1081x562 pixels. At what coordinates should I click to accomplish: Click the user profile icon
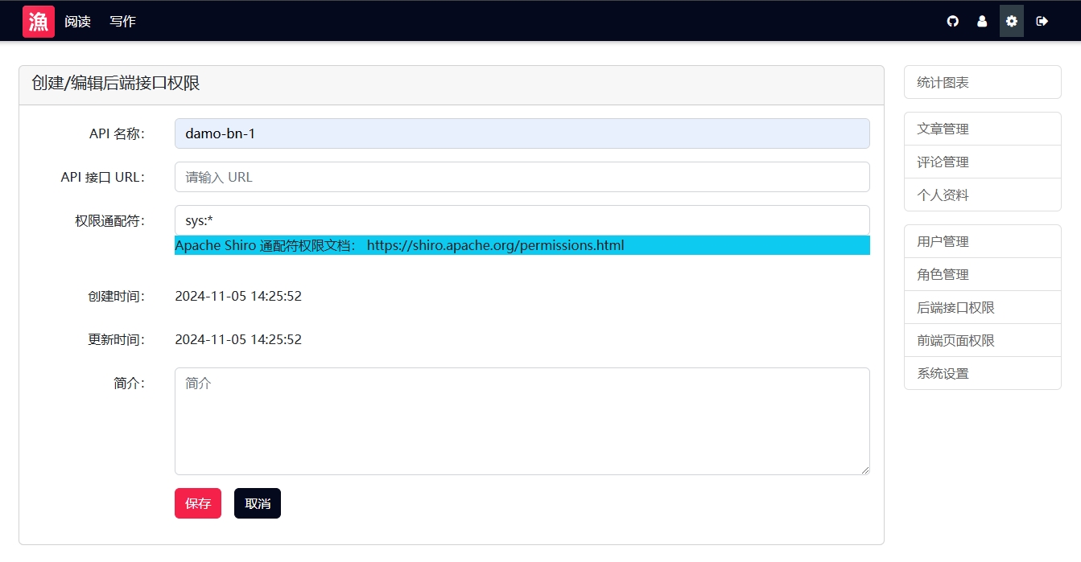tap(982, 22)
